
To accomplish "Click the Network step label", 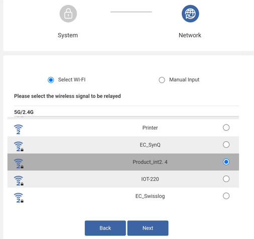I will pyautogui.click(x=190, y=35).
